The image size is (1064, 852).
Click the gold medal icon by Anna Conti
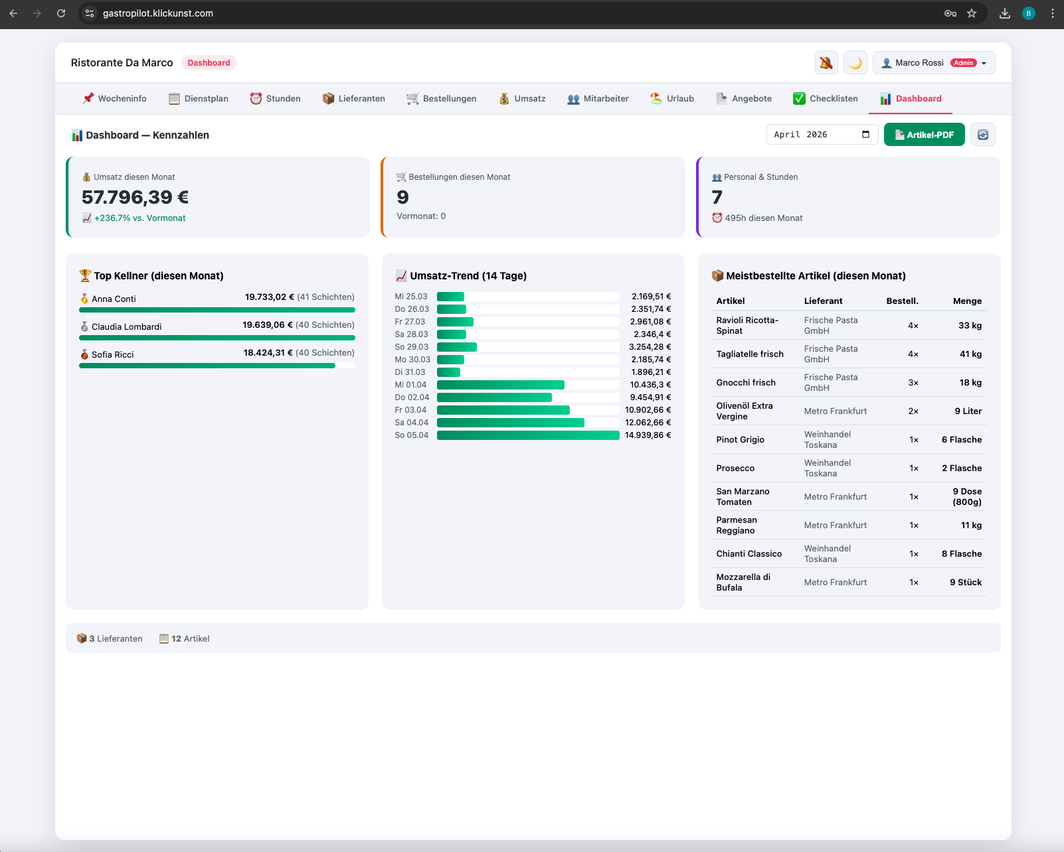pos(84,299)
